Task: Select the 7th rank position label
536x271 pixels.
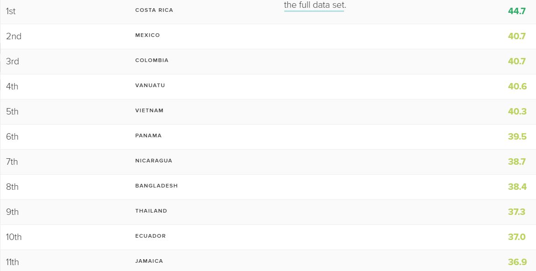Action: click(x=12, y=162)
